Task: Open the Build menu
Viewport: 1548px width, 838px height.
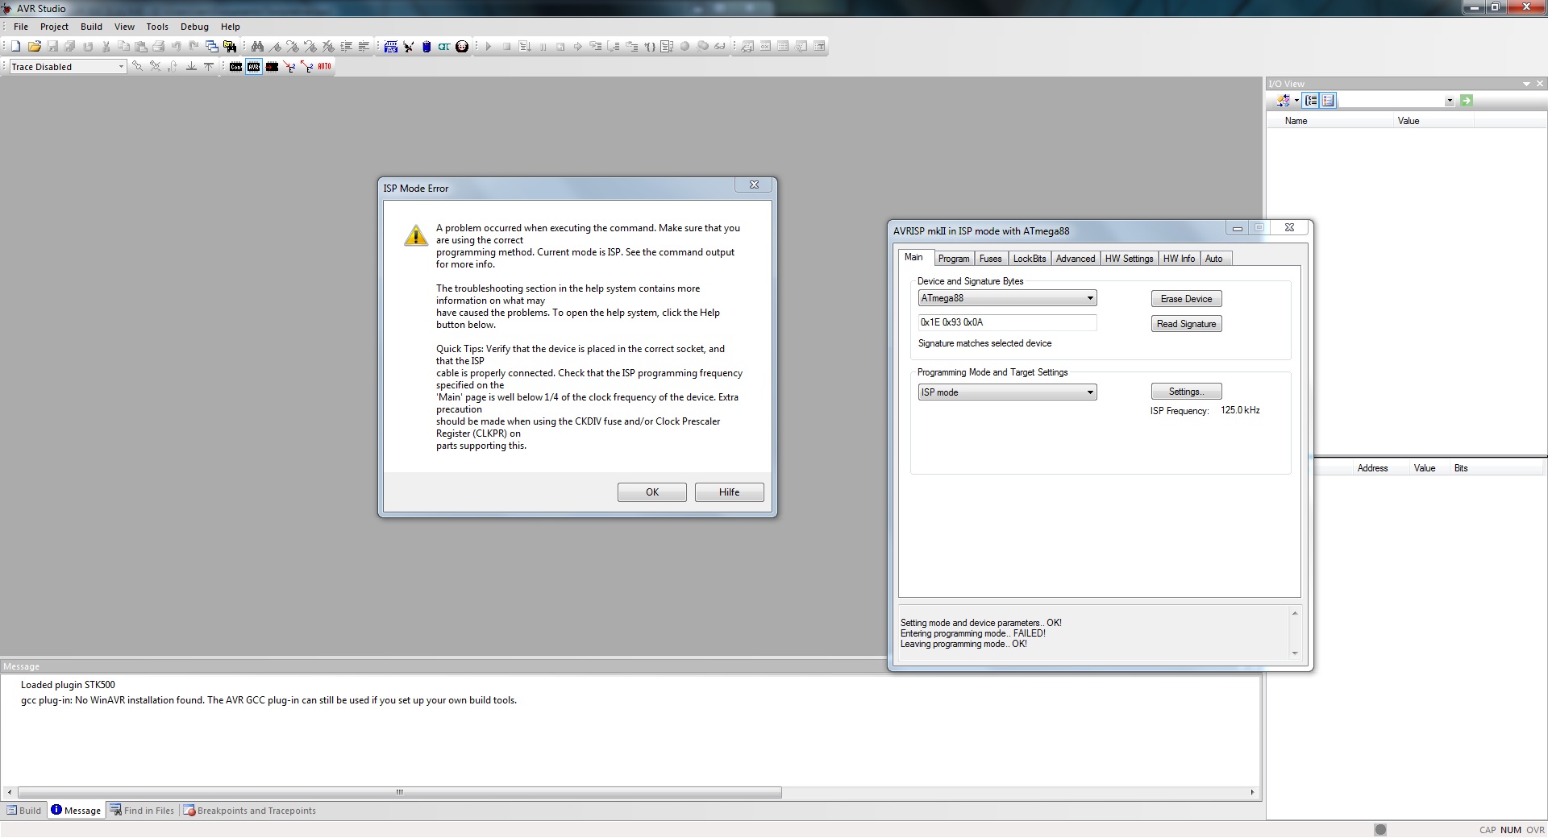Action: (x=91, y=27)
